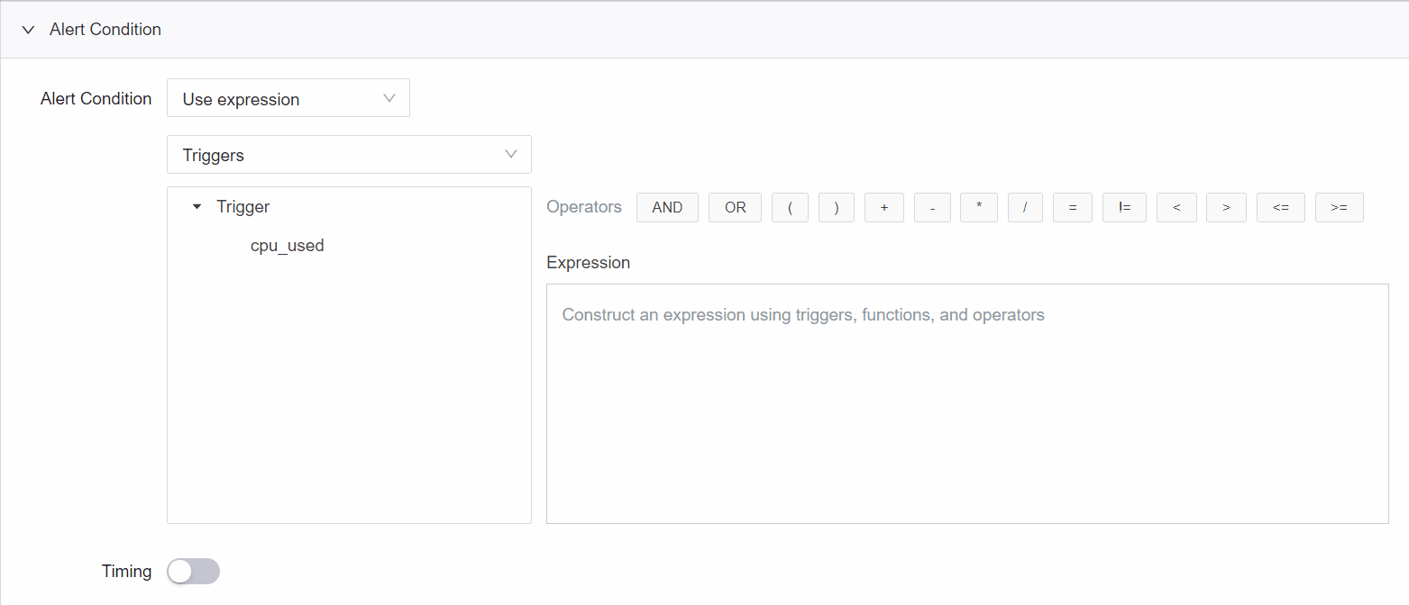Collapse the Trigger tree node
This screenshot has width=1409, height=605.
197,207
